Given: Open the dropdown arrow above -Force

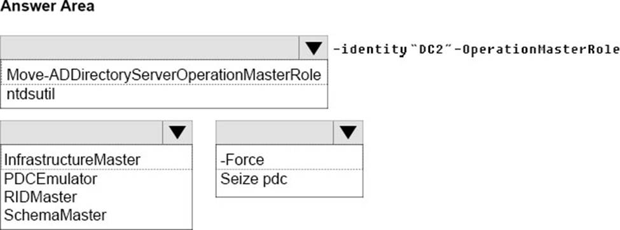Looking at the screenshot, I should tap(348, 132).
